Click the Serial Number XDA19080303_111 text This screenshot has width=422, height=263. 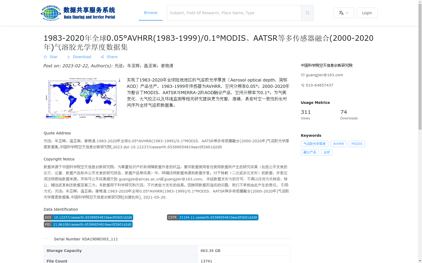86,239
